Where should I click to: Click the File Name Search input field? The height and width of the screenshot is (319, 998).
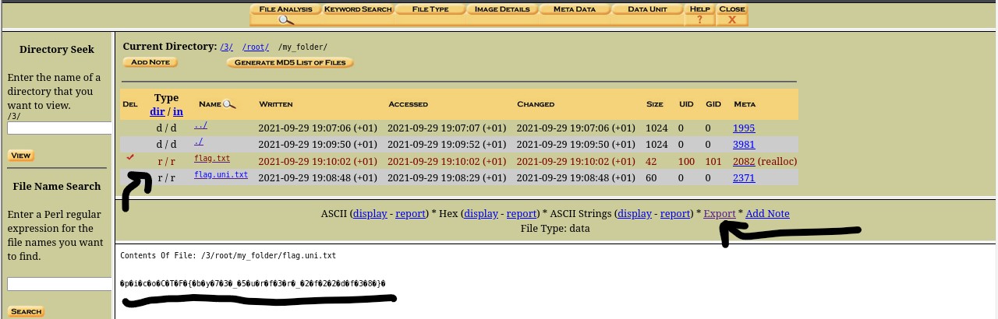coord(59,284)
